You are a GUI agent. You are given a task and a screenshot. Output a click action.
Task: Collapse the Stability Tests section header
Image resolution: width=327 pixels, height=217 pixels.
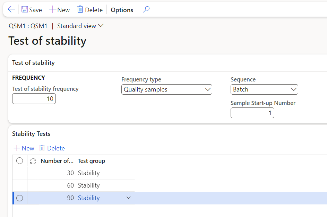(31, 134)
